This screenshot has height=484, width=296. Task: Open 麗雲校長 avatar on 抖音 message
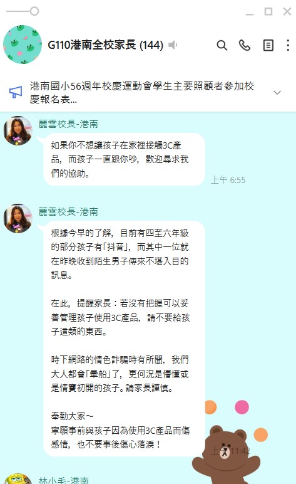pos(18,219)
